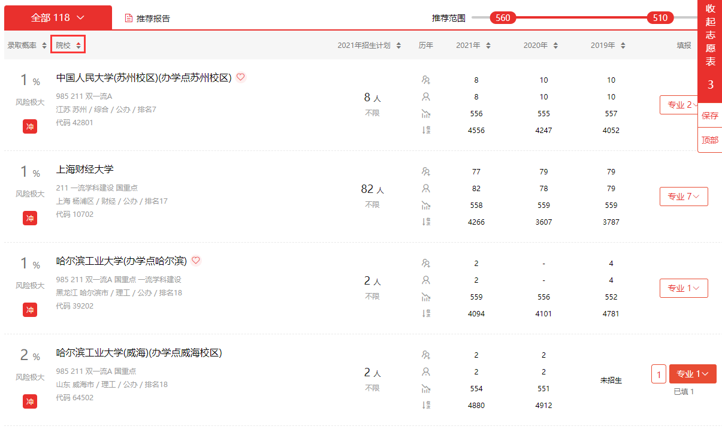Go to 顶部 of page
Screen dimensions: 722x429
[710, 140]
